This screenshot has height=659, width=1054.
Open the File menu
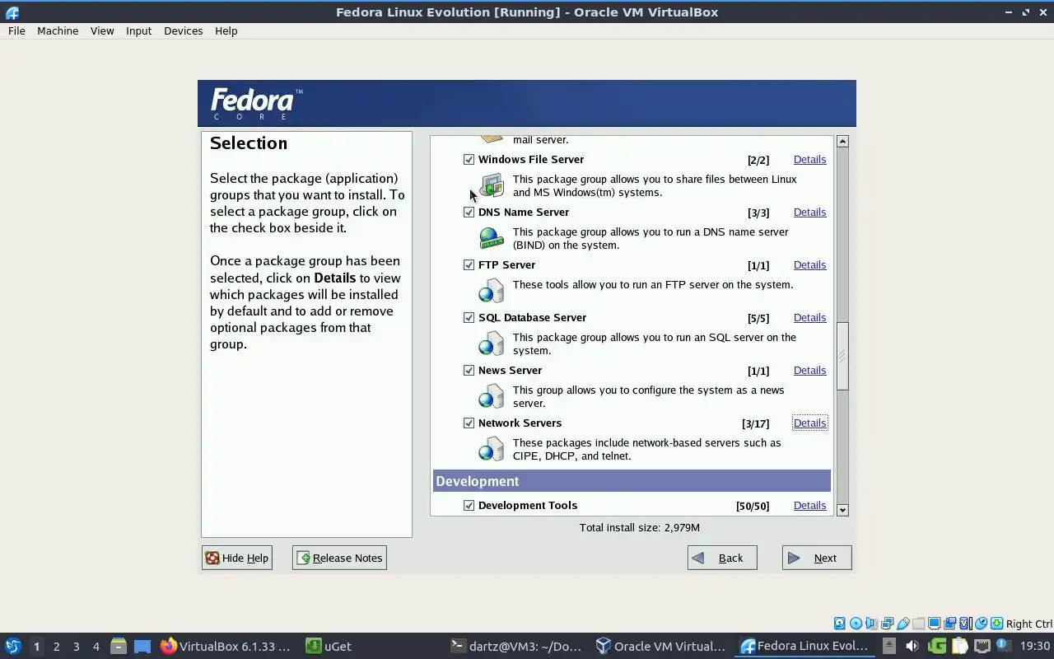pos(16,30)
